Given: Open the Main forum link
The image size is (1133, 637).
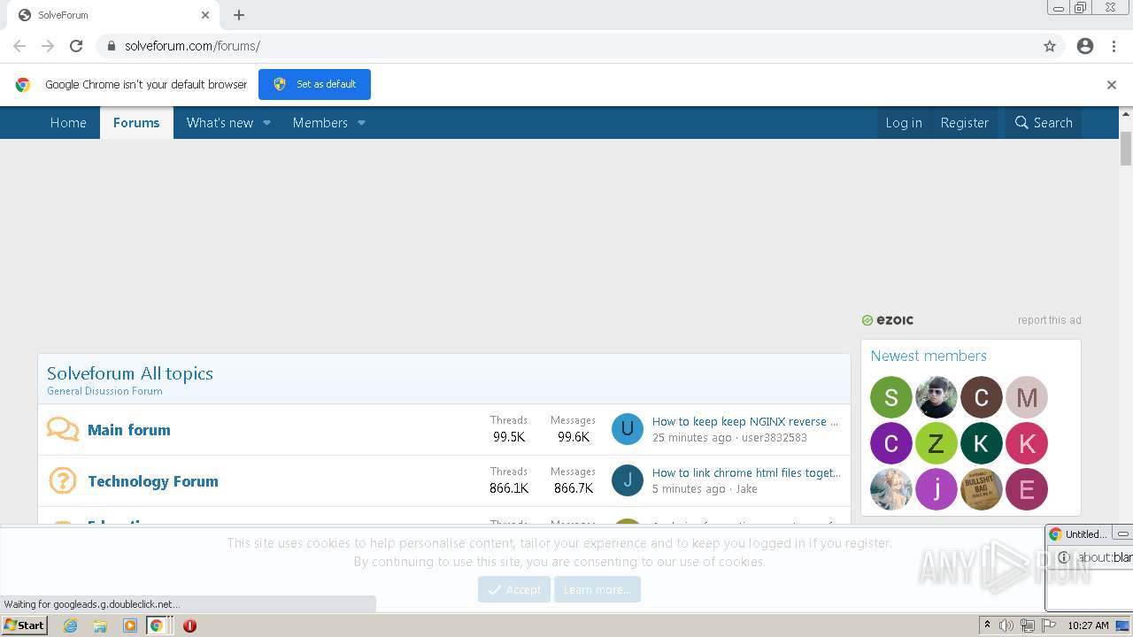Looking at the screenshot, I should coord(129,430).
